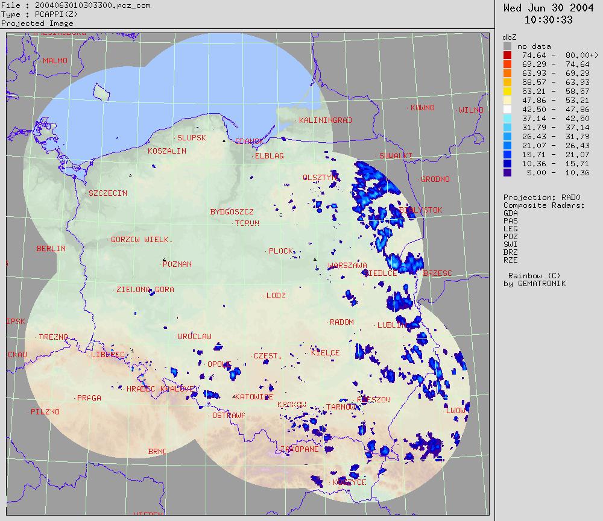Viewport: 603px width, 521px height.
Task: Click the KALININGRAD label on map
Action: (x=326, y=120)
